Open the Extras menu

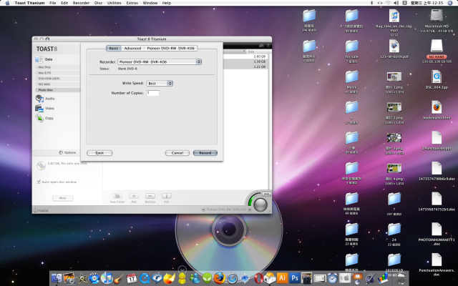(x=132, y=3)
